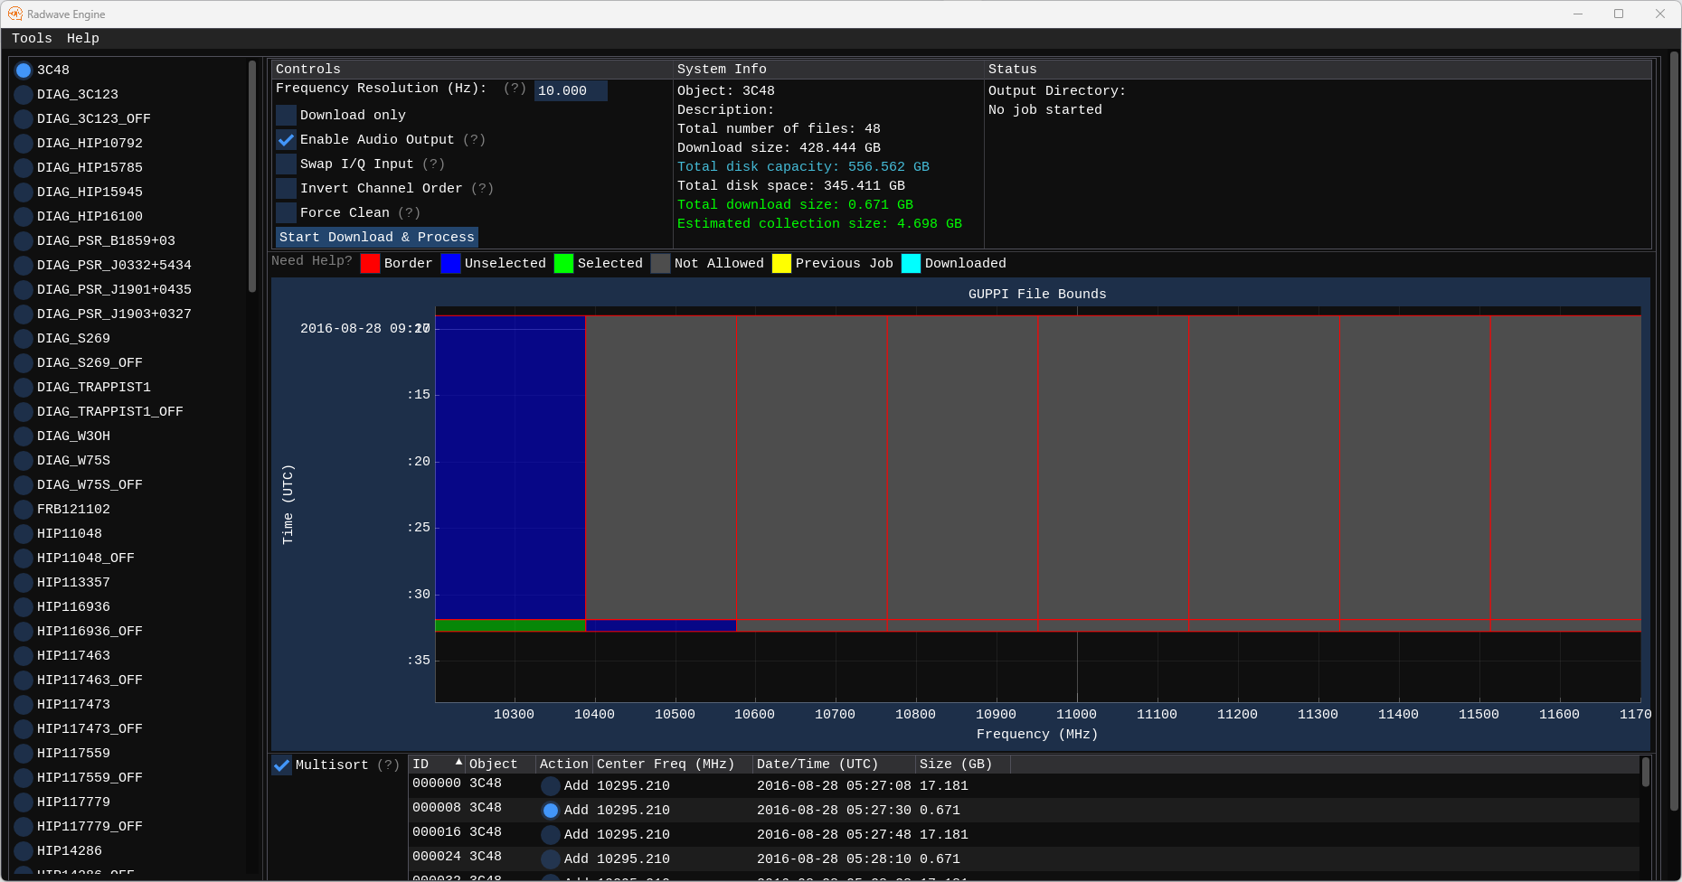Check the Swap I/Q Input option
The height and width of the screenshot is (882, 1682).
pyautogui.click(x=287, y=164)
